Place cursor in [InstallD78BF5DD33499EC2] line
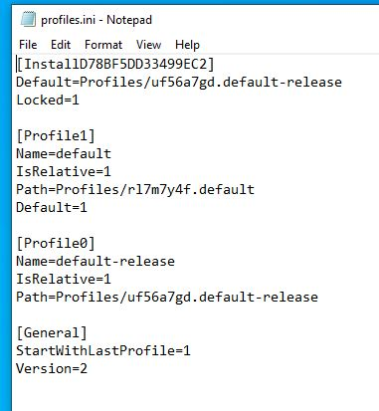 [x=115, y=64]
